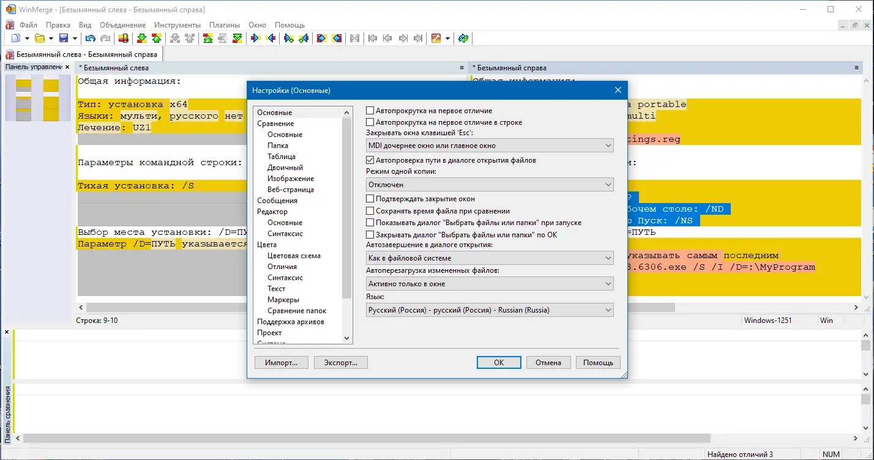
Task: Open right pane header menu icon
Action: tap(856, 68)
